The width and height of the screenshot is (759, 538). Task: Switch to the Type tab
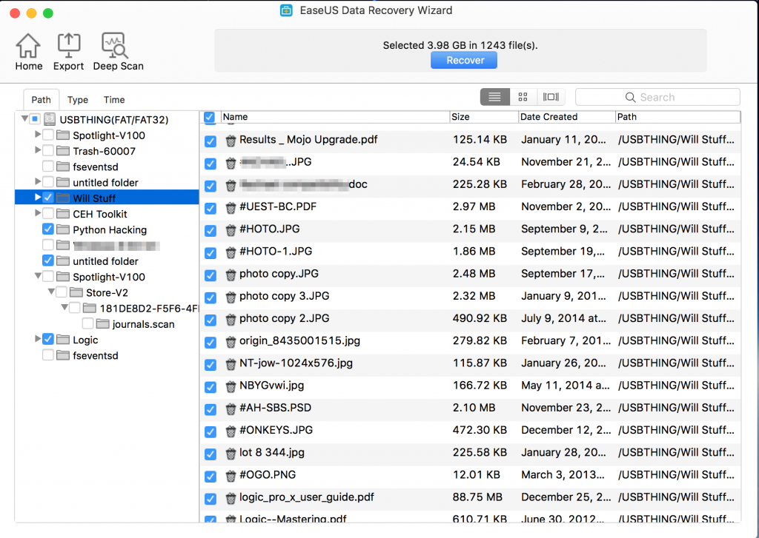coord(77,100)
